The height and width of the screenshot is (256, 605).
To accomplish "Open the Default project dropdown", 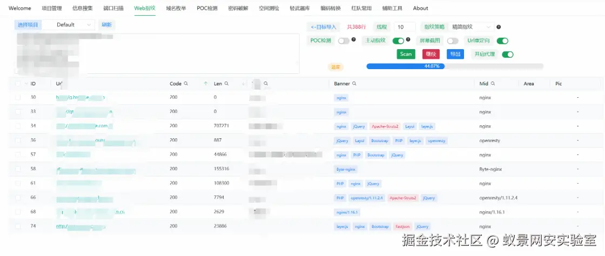I will (x=68, y=25).
